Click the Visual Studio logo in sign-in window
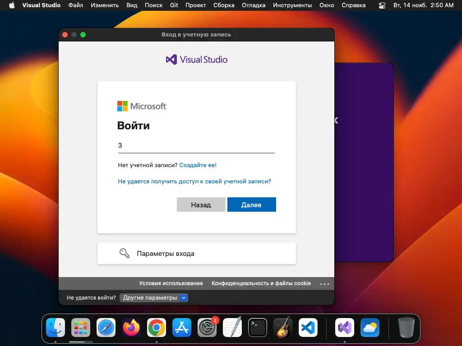This screenshot has width=462, height=346. [197, 59]
